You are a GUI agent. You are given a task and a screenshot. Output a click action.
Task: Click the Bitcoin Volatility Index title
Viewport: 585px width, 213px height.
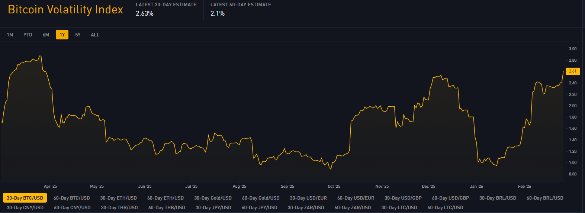[x=65, y=10]
